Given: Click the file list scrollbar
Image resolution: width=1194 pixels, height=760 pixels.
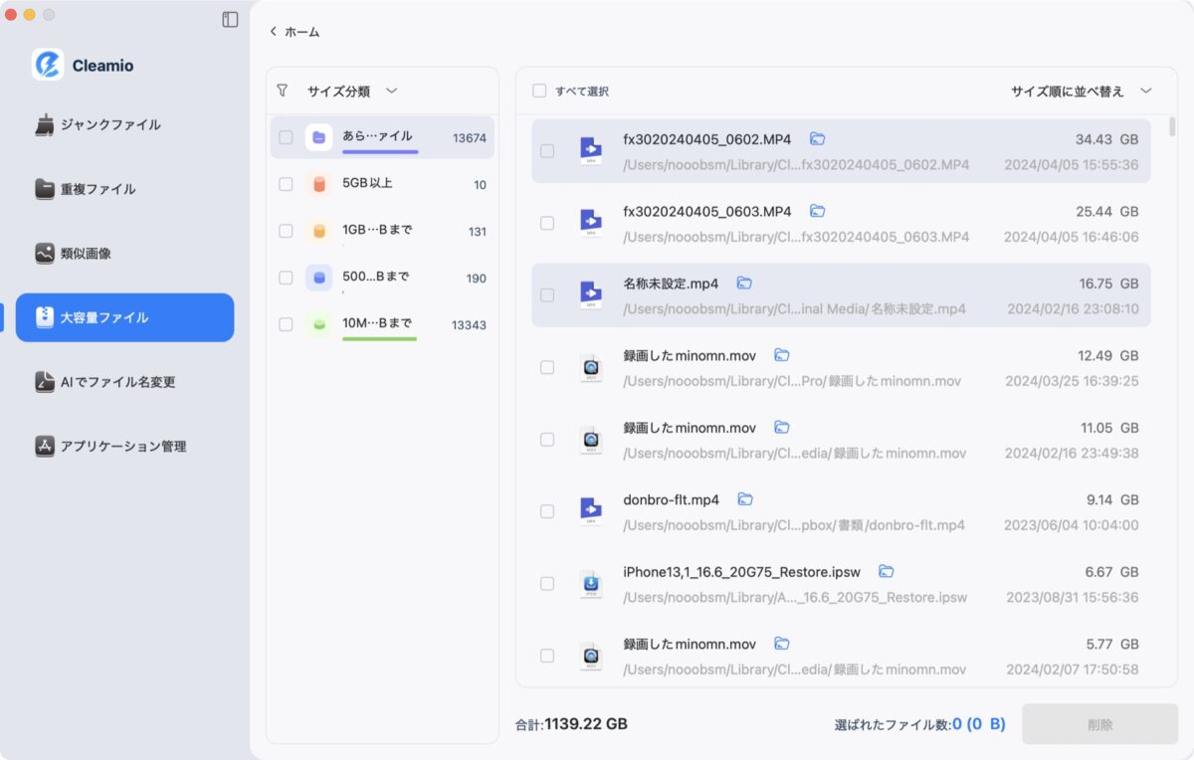Looking at the screenshot, I should pyautogui.click(x=1172, y=127).
